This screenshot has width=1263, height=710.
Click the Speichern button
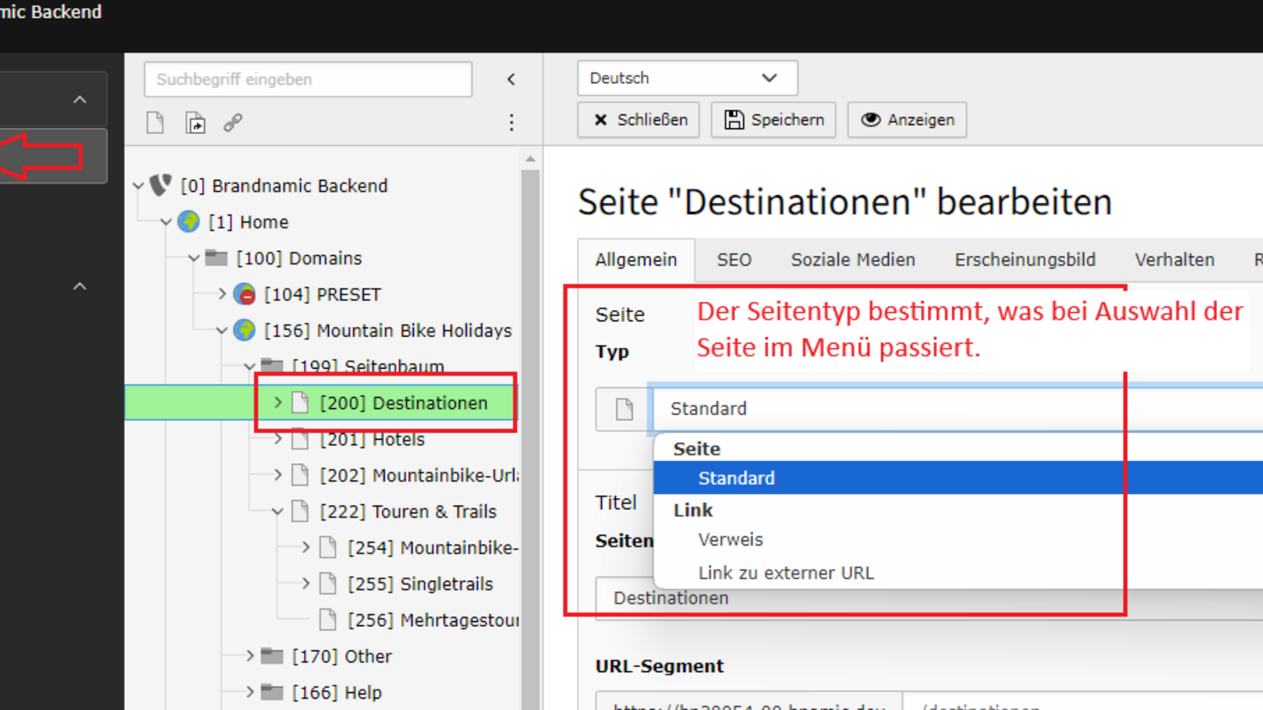pos(774,120)
